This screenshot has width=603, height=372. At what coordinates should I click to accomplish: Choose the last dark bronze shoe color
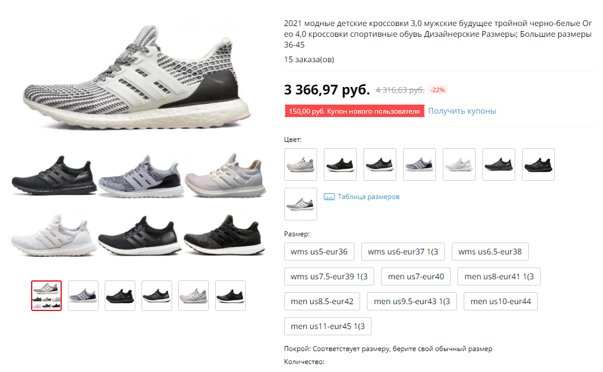click(538, 165)
